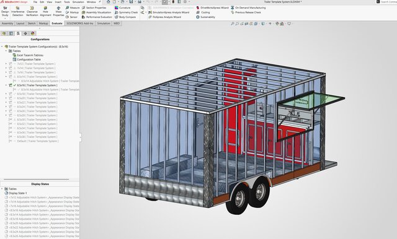Switch to SOLIDWORKS Add-Ins tab
397x239 pixels.
tap(80, 24)
